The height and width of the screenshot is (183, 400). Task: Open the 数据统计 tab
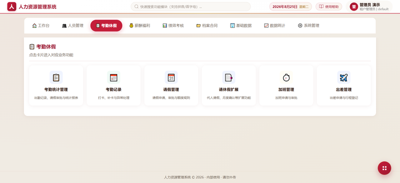pyautogui.click(x=274, y=25)
